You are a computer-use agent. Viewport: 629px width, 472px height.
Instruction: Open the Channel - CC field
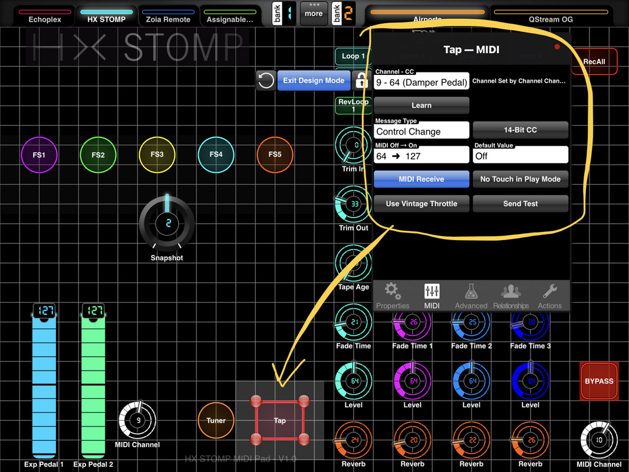(x=421, y=82)
